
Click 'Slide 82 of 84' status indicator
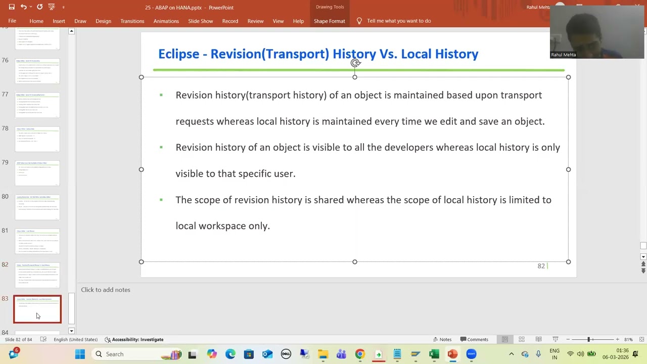[x=18, y=339]
